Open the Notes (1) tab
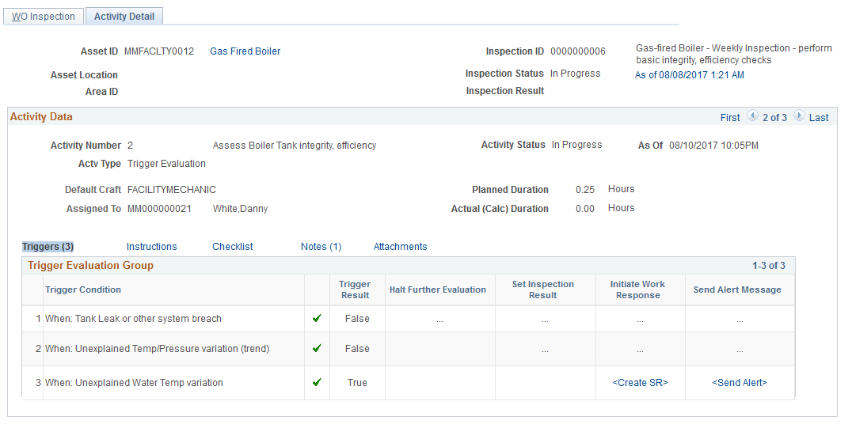 click(x=321, y=247)
